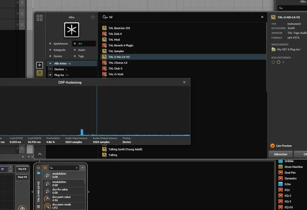307x210 pixels.
Task: Open the blue folder preset icon
Action: [x=39, y=173]
